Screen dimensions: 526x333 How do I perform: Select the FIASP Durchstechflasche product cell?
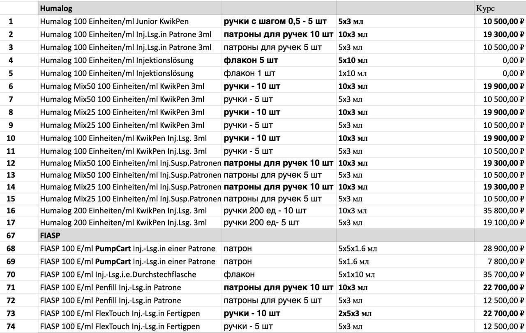pyautogui.click(x=118, y=274)
